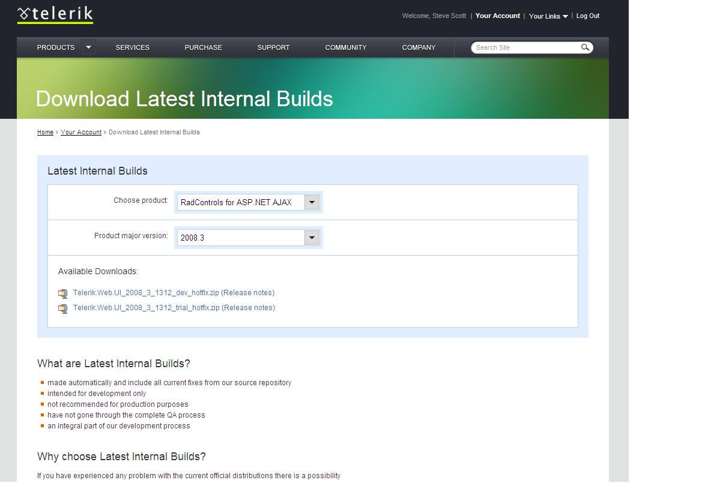
Task: Follow the Home breadcrumb link
Action: 45,132
